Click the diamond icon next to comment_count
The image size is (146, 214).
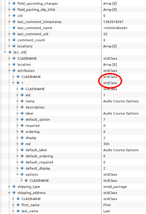tap(14, 40)
